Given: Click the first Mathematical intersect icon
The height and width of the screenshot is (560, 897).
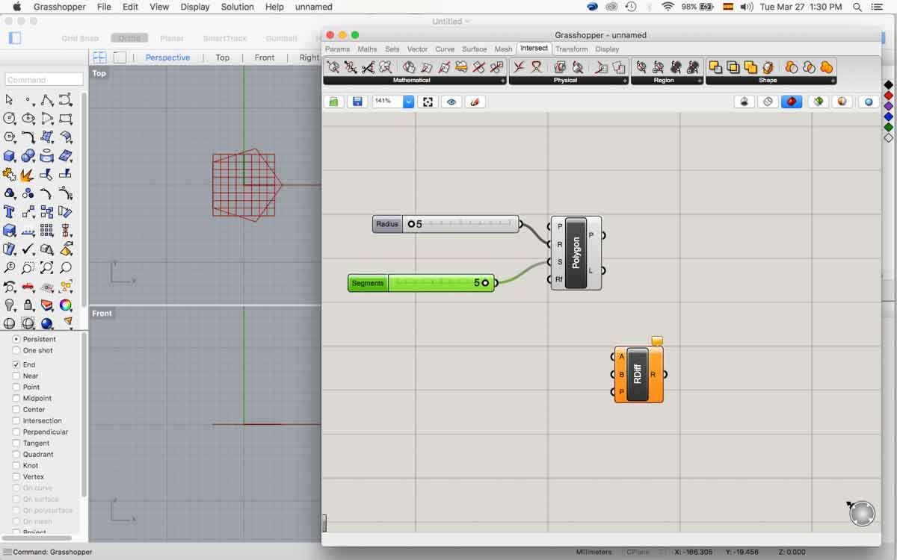Looking at the screenshot, I should (333, 67).
